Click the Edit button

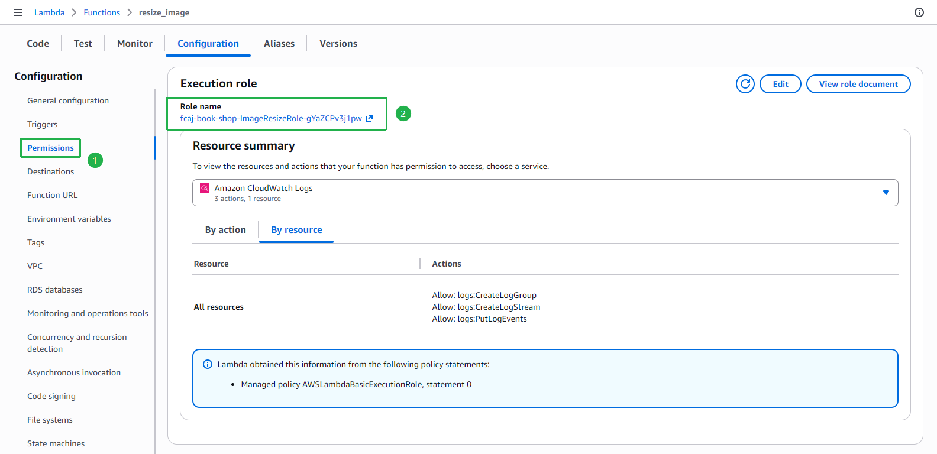point(780,84)
